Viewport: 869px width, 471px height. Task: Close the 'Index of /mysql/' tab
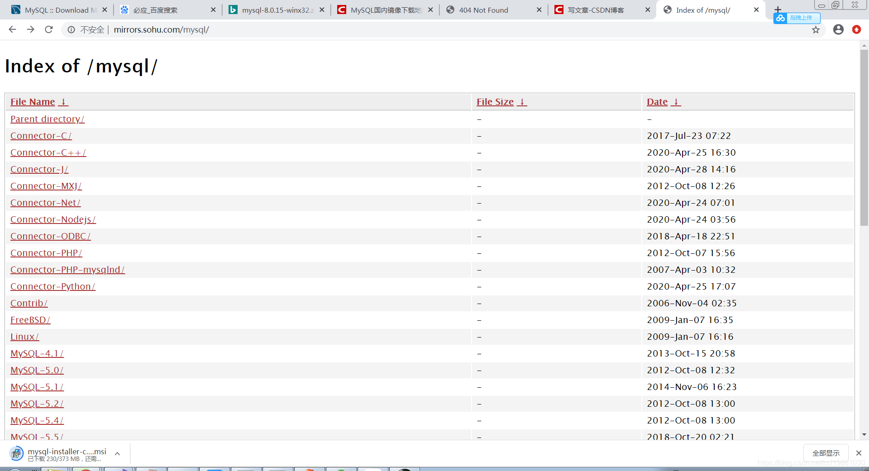(x=756, y=10)
